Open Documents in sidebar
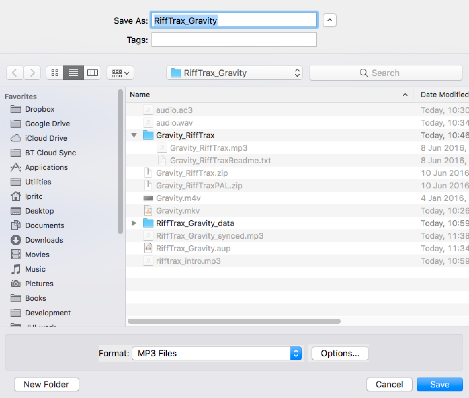469x398 pixels. (x=37, y=225)
